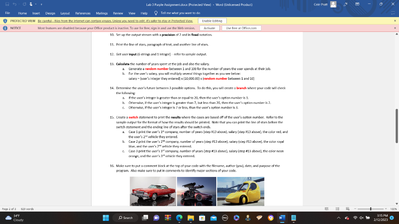Click the red Cadillac car picture
This screenshot has height=224, width=399.
click(x=153, y=191)
